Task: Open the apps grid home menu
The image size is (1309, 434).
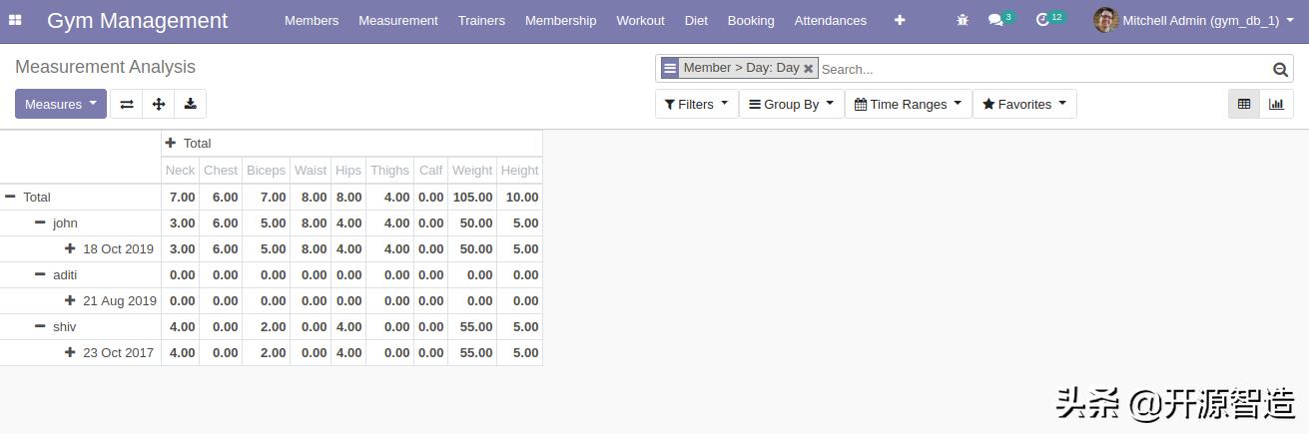Action: click(x=15, y=20)
